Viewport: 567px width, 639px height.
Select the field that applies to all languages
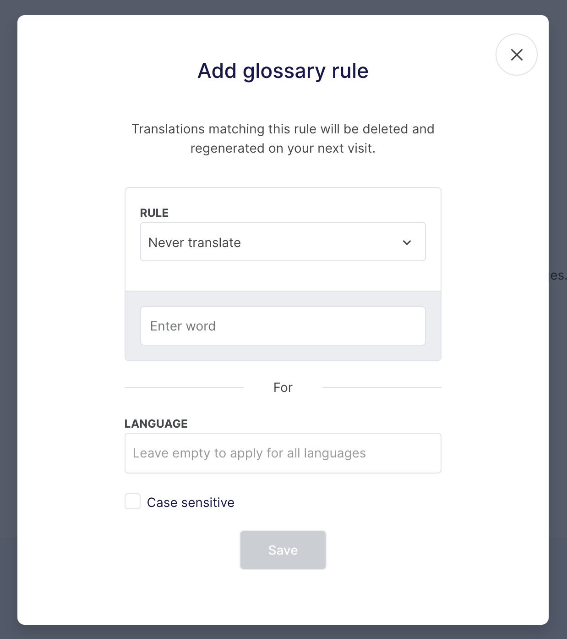pyautogui.click(x=283, y=453)
